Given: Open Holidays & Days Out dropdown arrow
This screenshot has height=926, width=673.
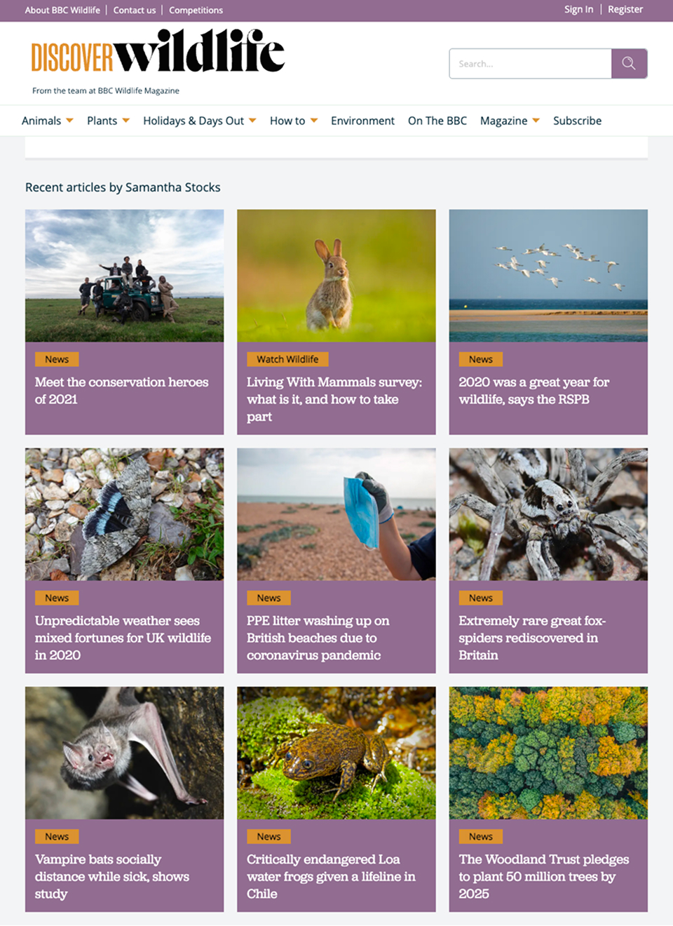Looking at the screenshot, I should coord(252,121).
